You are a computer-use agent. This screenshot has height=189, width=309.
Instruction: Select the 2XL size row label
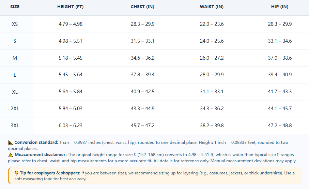[15, 109]
